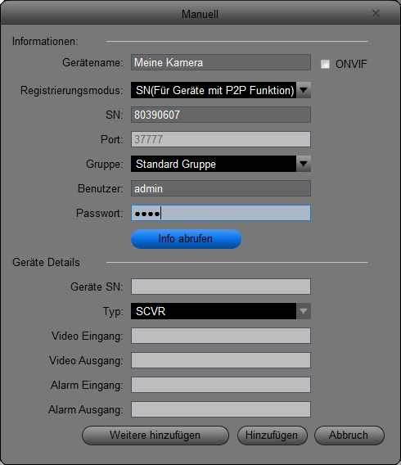
Task: Click the Info abrufen button
Action: (x=186, y=239)
